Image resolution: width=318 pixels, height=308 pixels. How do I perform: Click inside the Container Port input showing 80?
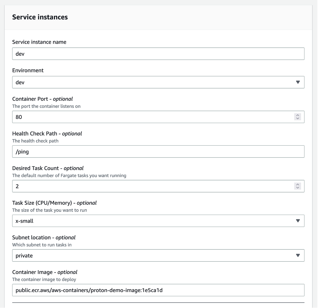[x=130, y=116]
